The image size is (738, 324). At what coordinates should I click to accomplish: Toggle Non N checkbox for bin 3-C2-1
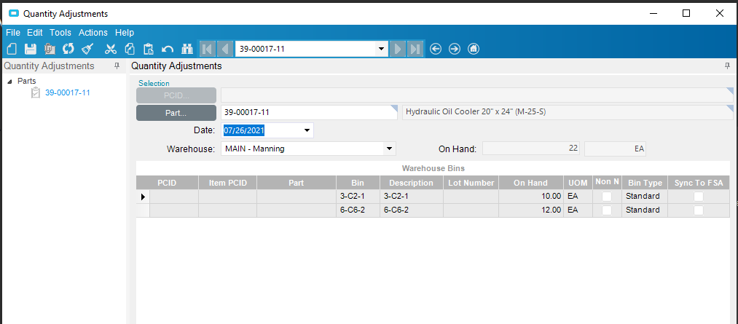[607, 197]
